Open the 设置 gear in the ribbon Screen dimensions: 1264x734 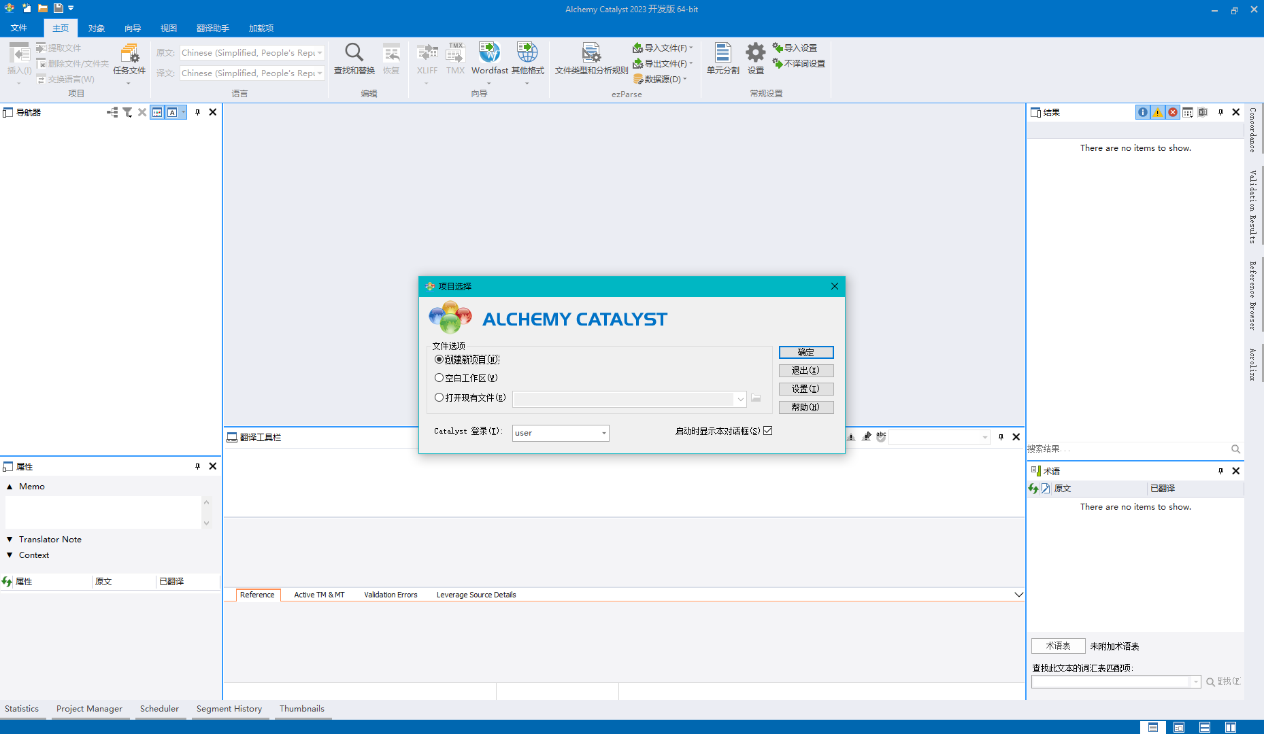pos(755,59)
